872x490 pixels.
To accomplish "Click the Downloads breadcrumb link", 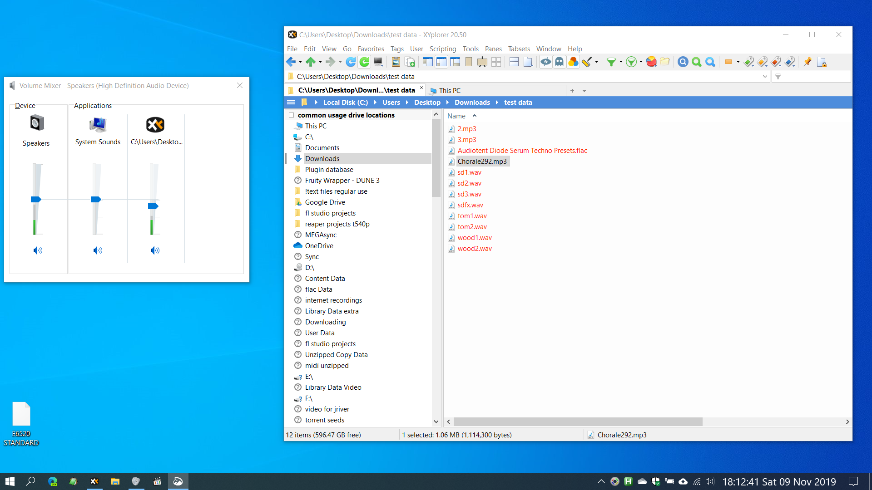I will [472, 103].
